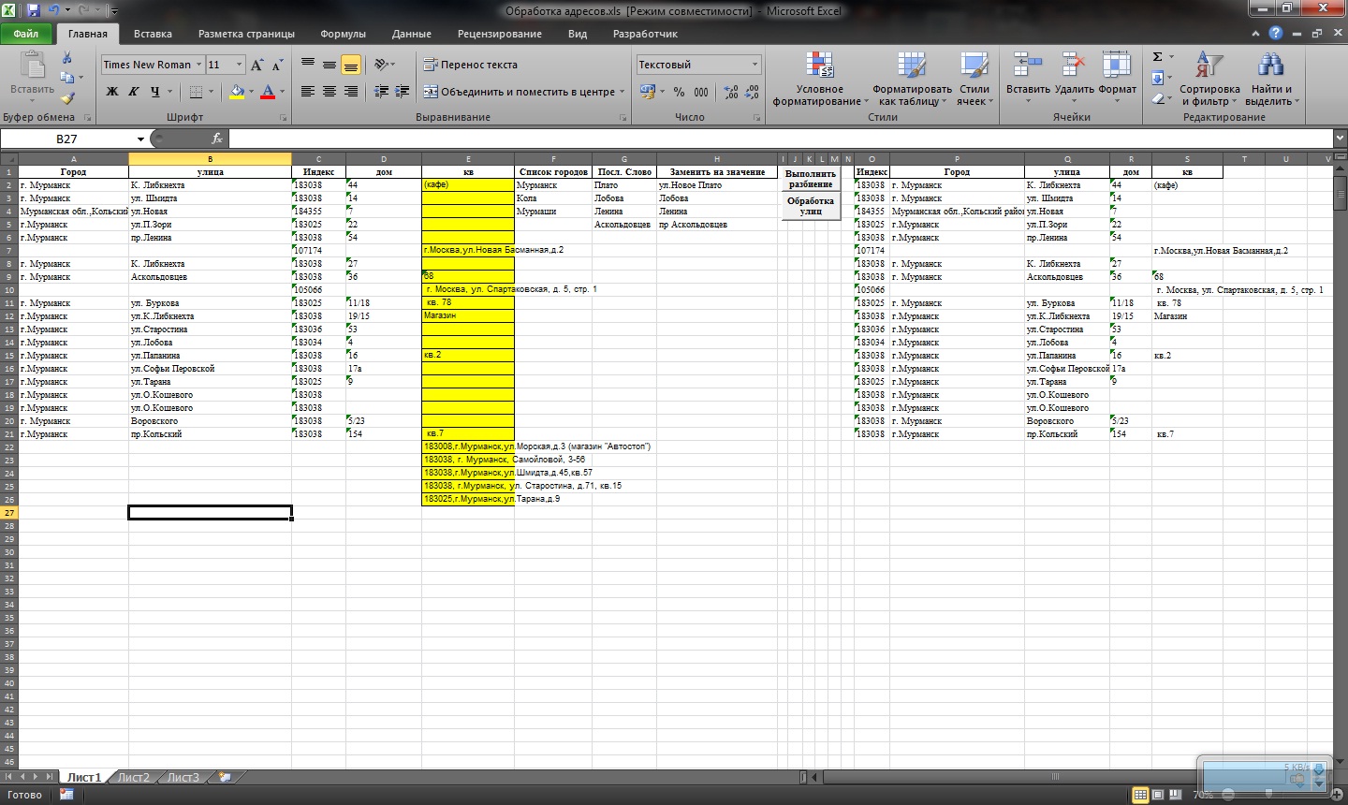Open the Данные ribbon tab
Image resolution: width=1348 pixels, height=805 pixels.
tap(411, 34)
